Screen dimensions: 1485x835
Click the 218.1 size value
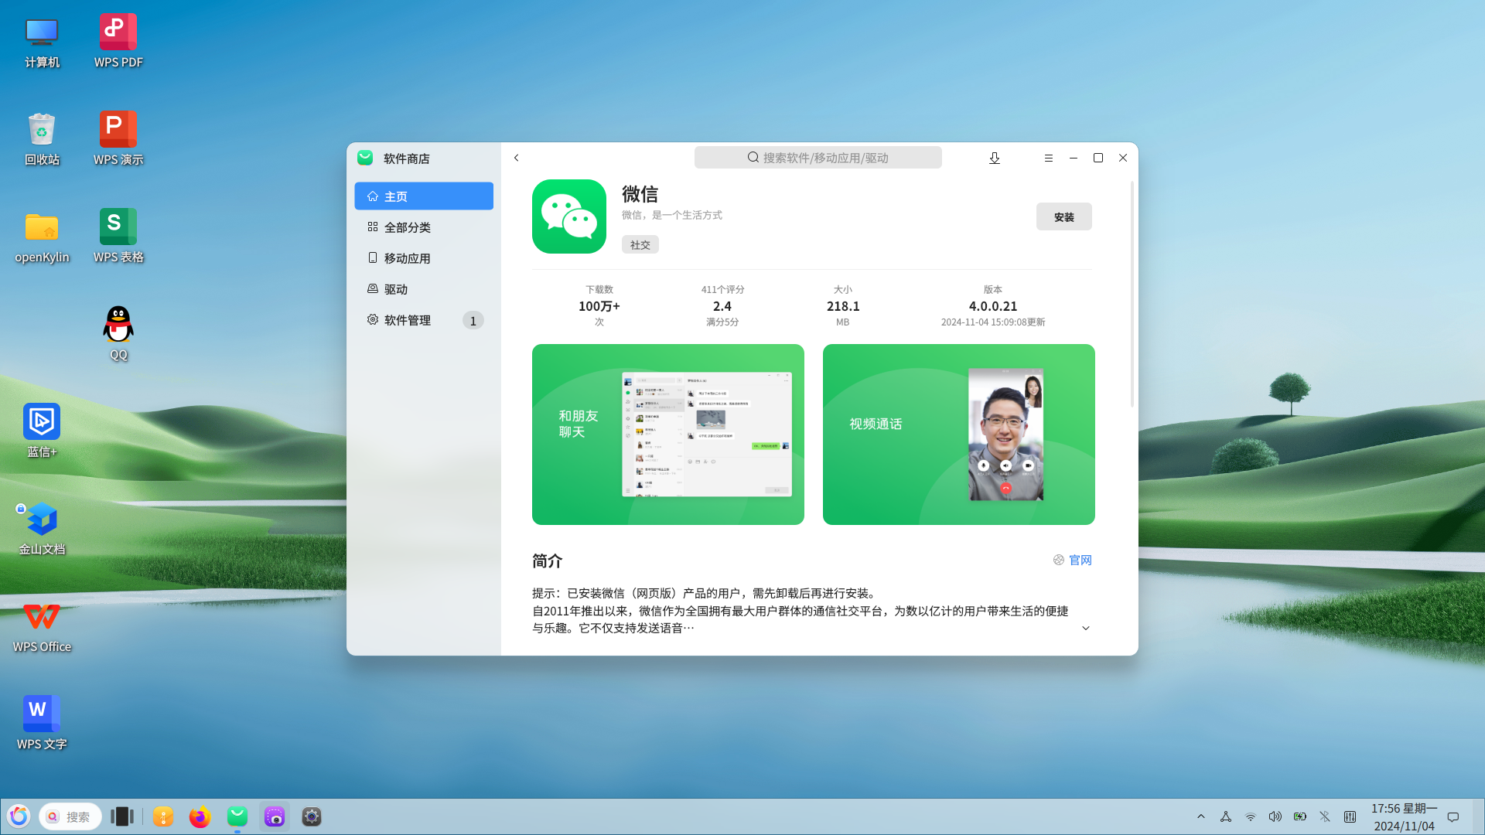(843, 306)
